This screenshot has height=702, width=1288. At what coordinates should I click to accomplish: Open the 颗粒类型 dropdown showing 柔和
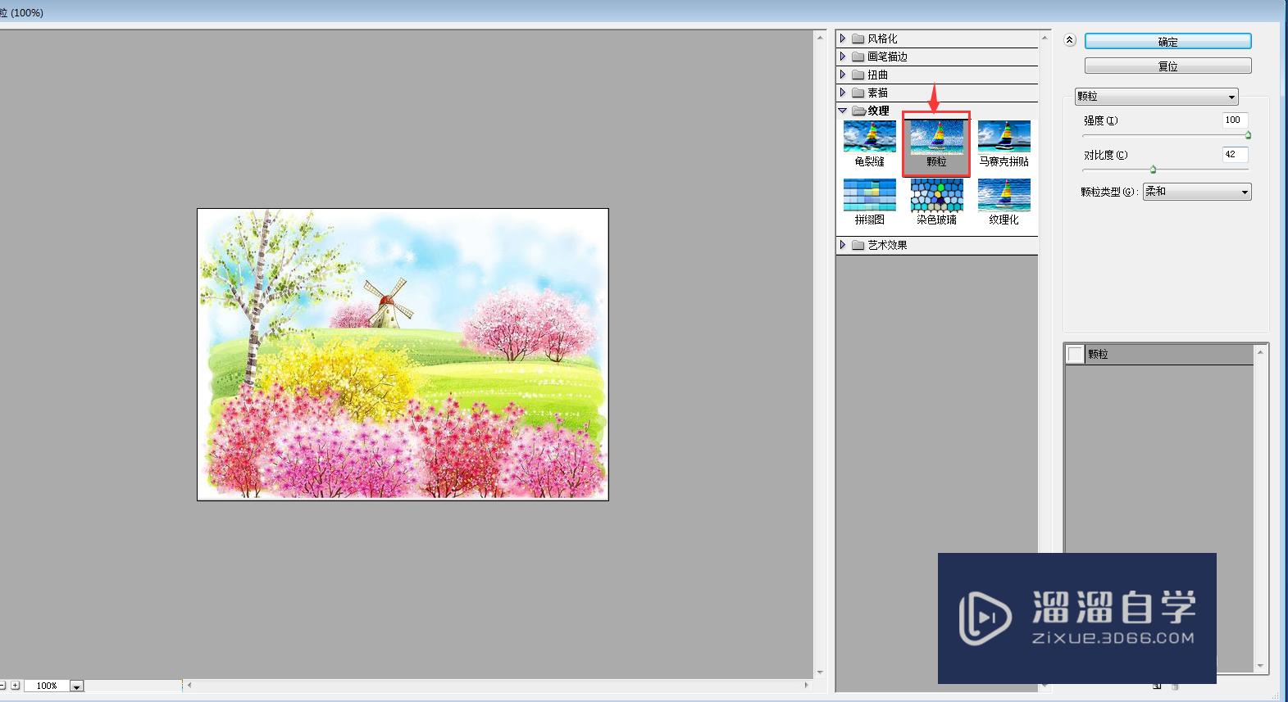(1197, 192)
